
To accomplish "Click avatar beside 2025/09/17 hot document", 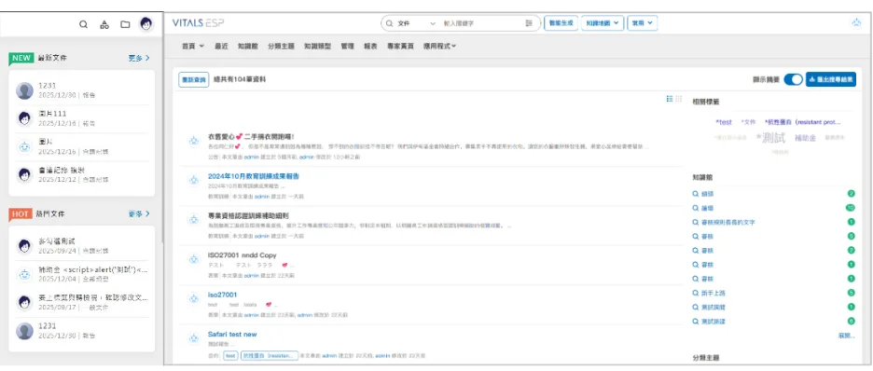I will (24, 302).
